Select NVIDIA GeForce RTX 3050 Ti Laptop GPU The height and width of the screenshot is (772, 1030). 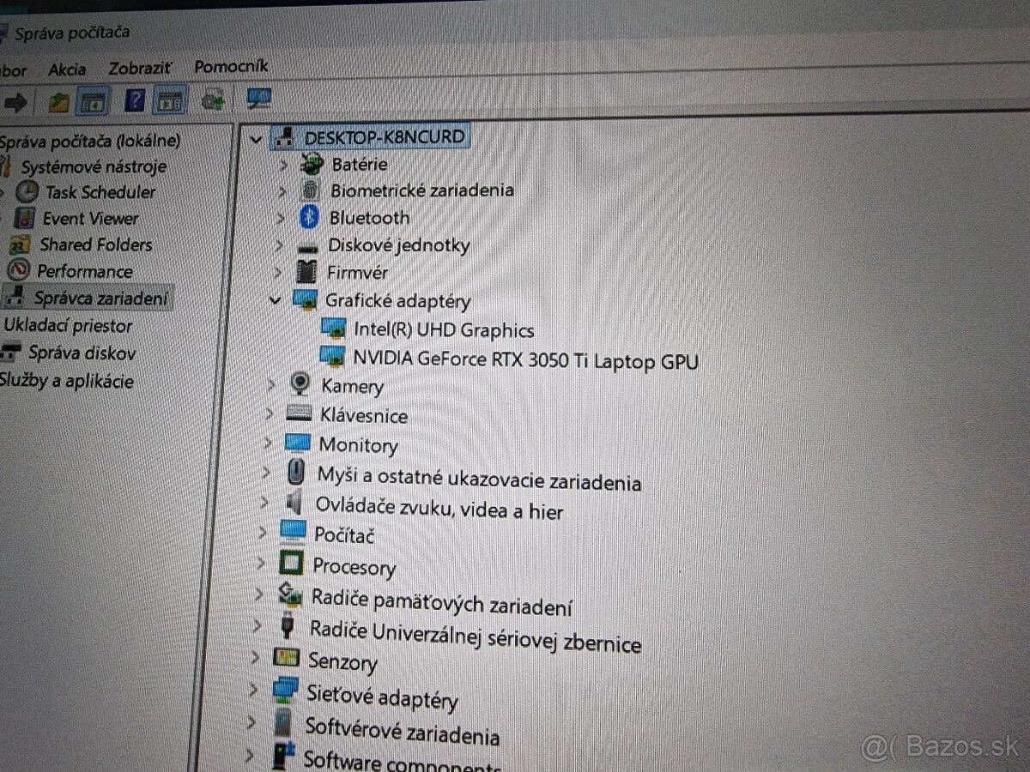(525, 360)
